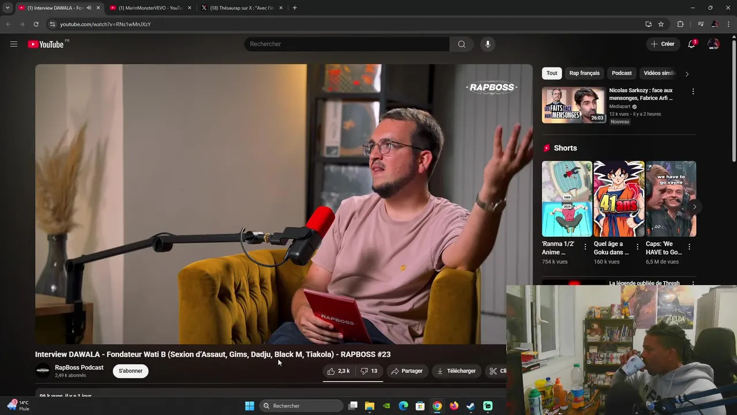Open Nicolas Sarkozy Mediapart video thumbnail
Screen dimensions: 737x415
(x=573, y=105)
